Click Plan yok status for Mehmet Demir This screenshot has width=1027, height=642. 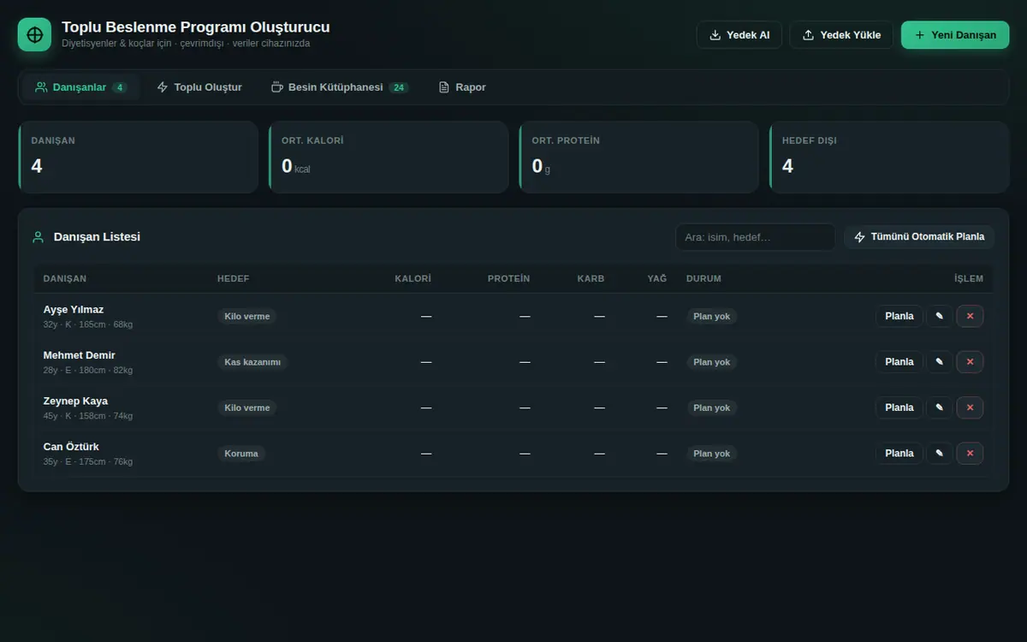point(712,362)
